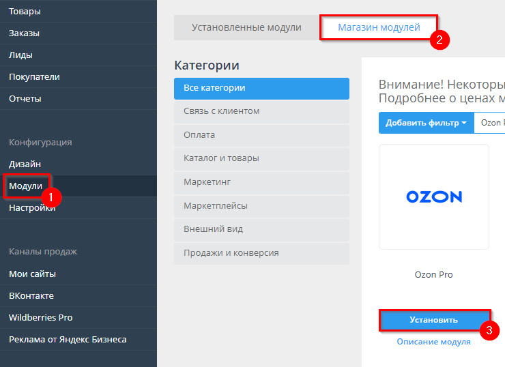
Task: Click the Ozon Pro logo thumbnail
Action: [x=434, y=196]
